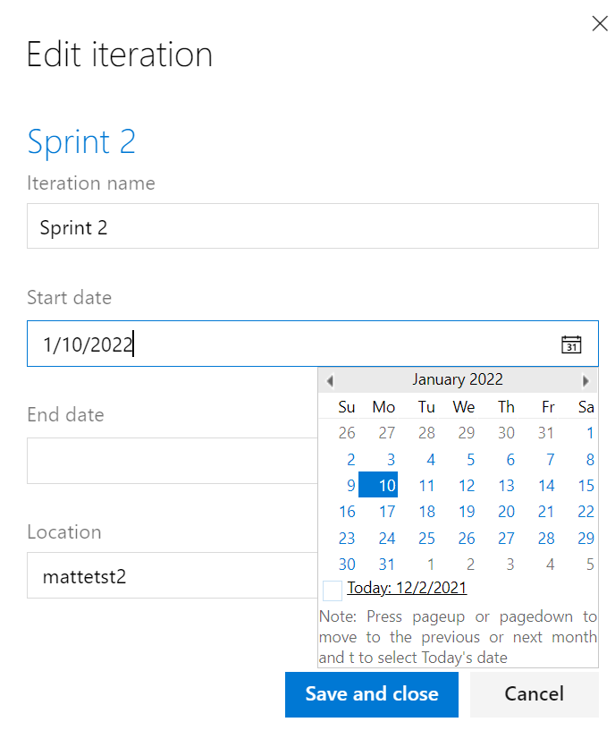The width and height of the screenshot is (615, 739).
Task: Click the Iteration name input field
Action: (313, 226)
